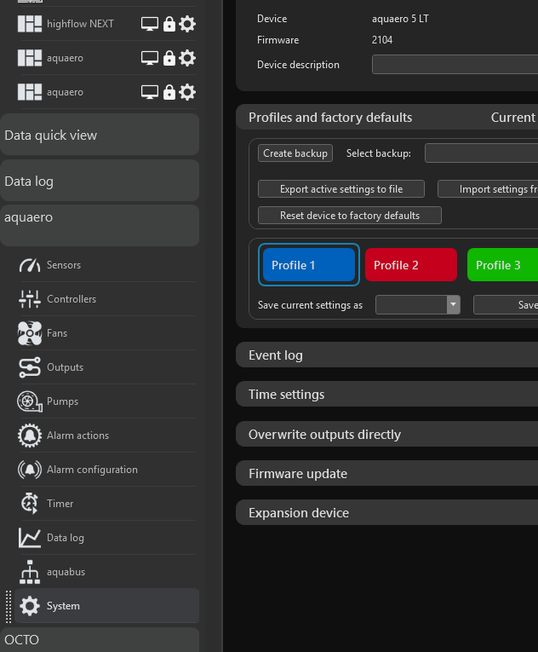Open the Data log chart icon under aquaero
Image resolution: width=538 pixels, height=652 pixels.
pos(30,538)
